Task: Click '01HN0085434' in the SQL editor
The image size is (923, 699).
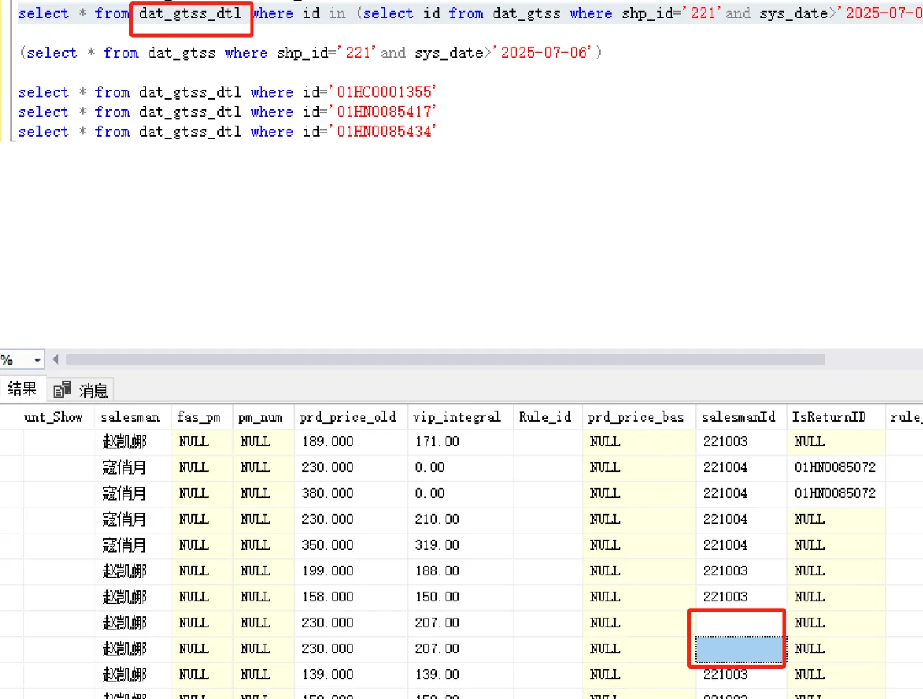Action: tap(383, 132)
